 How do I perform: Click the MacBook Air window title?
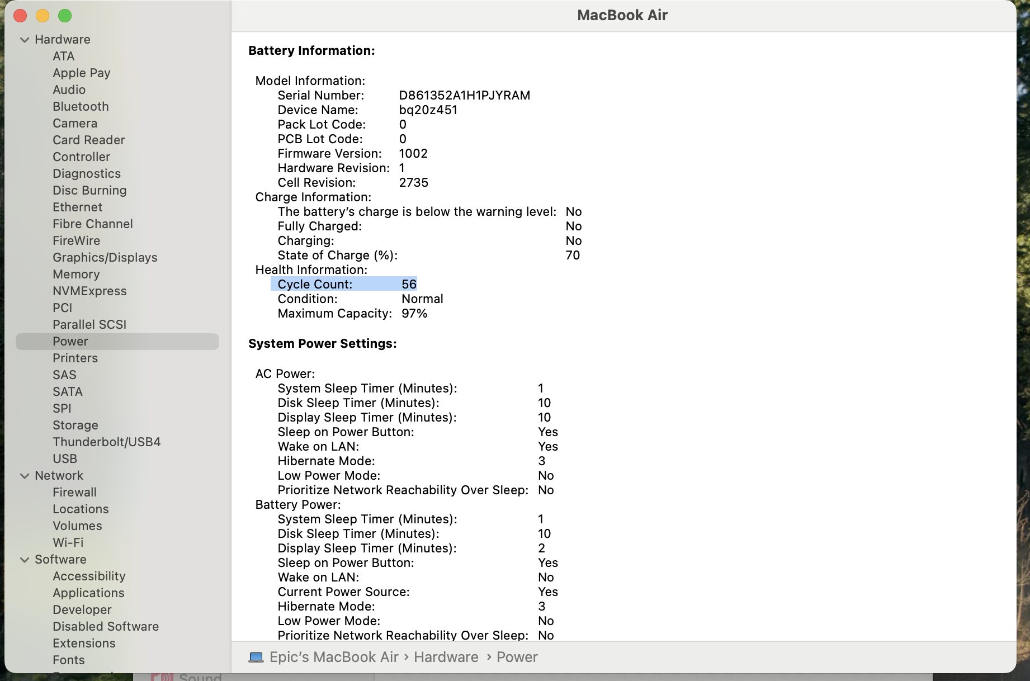622,16
